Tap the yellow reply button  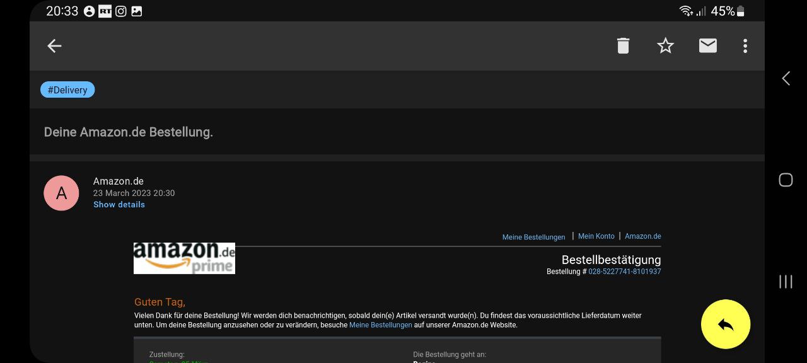click(x=725, y=324)
